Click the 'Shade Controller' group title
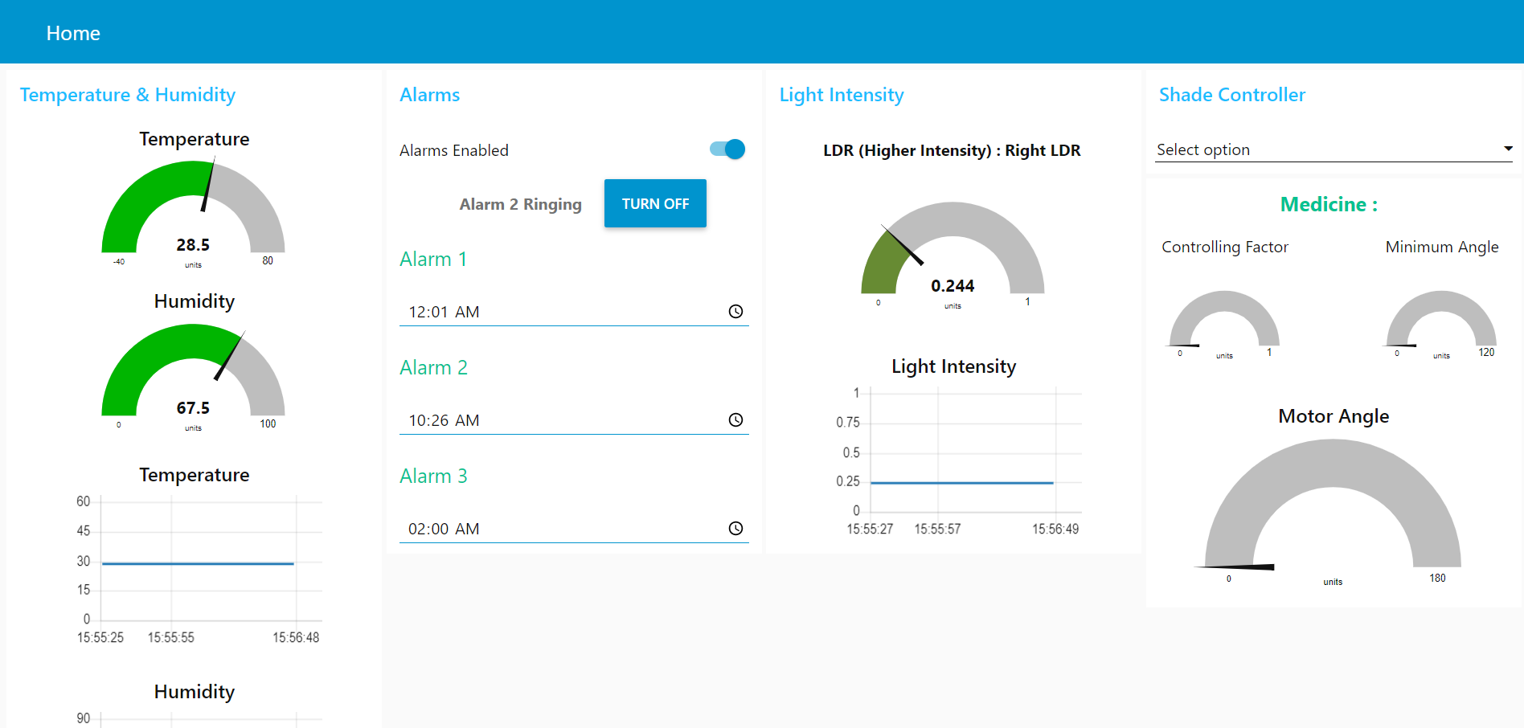 click(1231, 95)
